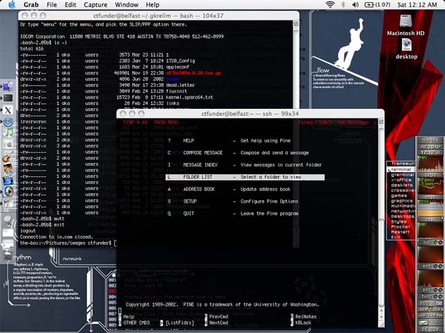The width and height of the screenshot is (445, 333).
Task: Click 'links' filename in bash listing
Action: click(172, 103)
